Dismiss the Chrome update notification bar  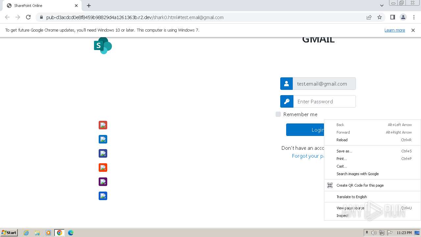[x=413, y=30]
